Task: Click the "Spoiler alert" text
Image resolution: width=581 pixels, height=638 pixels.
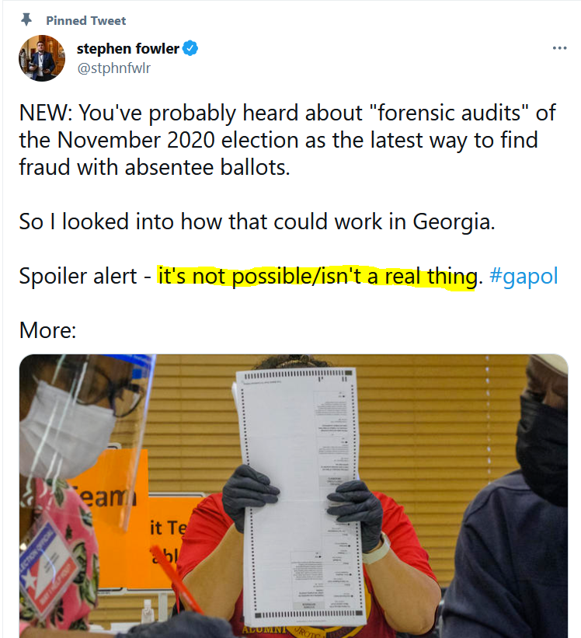Action: tap(78, 277)
